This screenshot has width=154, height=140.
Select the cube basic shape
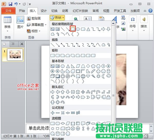coord(53,76)
